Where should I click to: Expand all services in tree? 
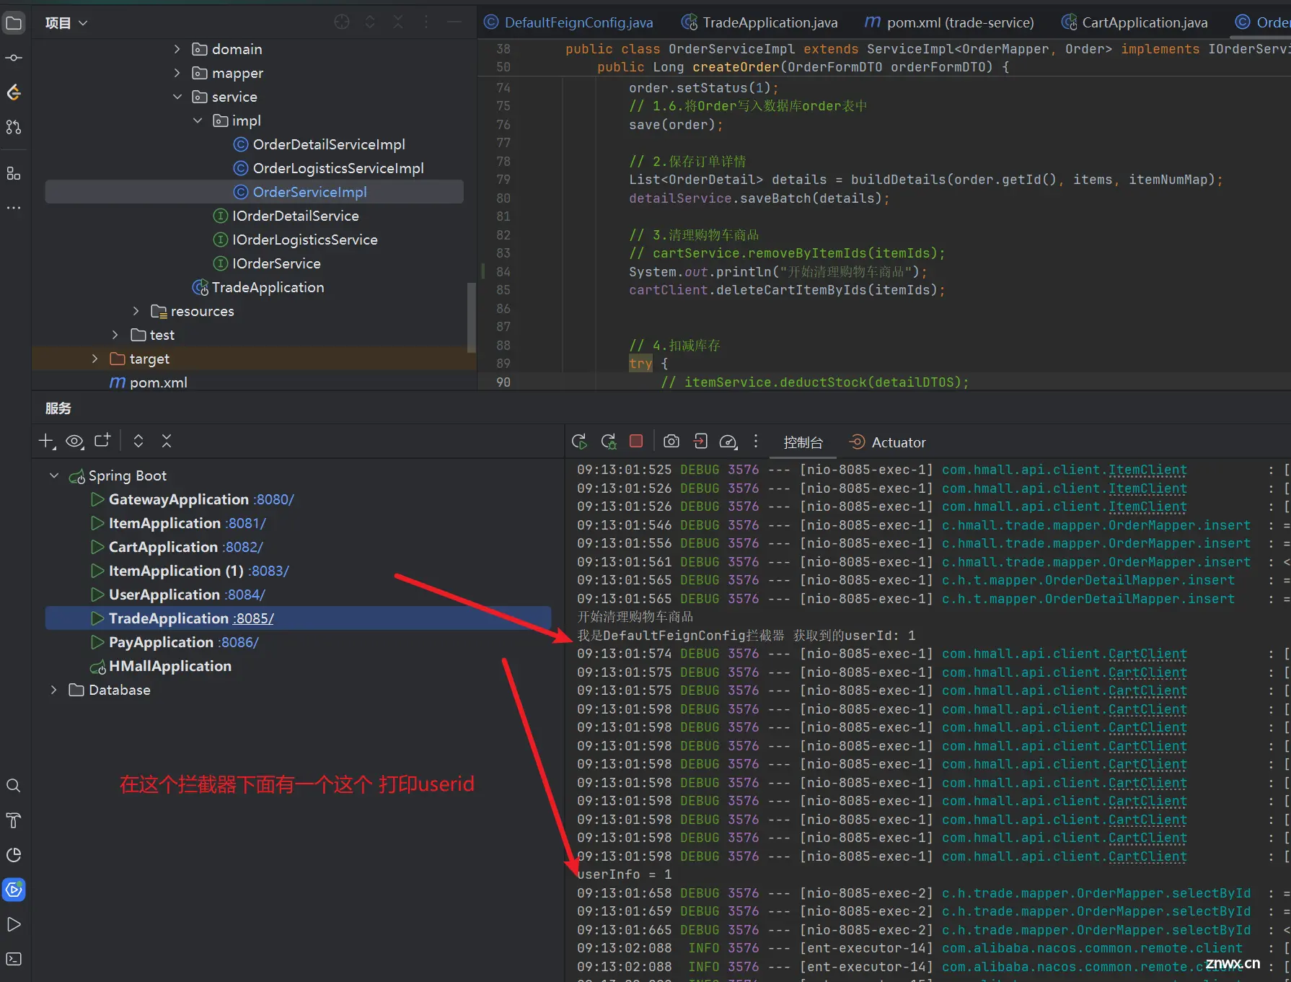coord(138,441)
